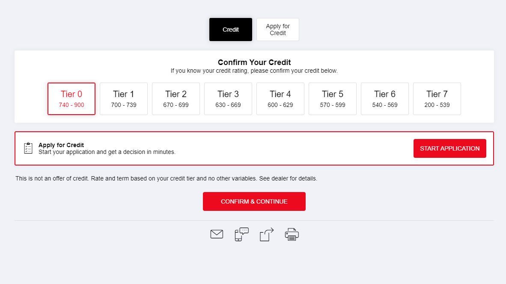Click the CONFIRM & CONTINUE button
The height and width of the screenshot is (284, 506).
[254, 201]
